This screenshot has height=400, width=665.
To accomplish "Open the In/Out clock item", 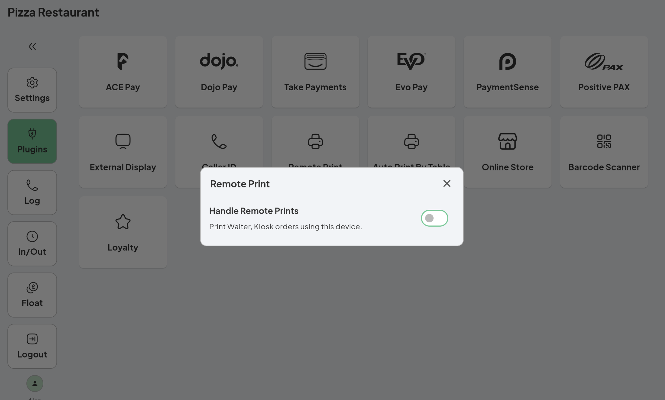I will point(32,244).
